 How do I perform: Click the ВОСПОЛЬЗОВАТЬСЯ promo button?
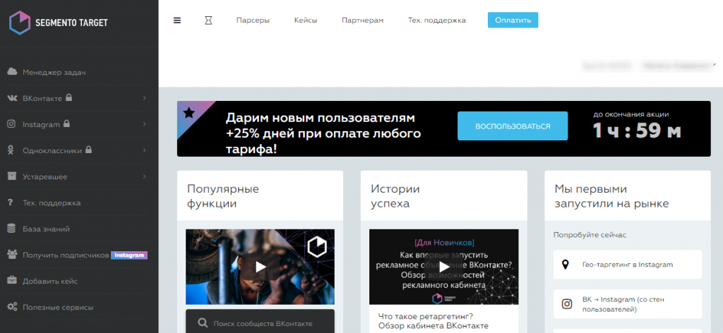point(513,126)
